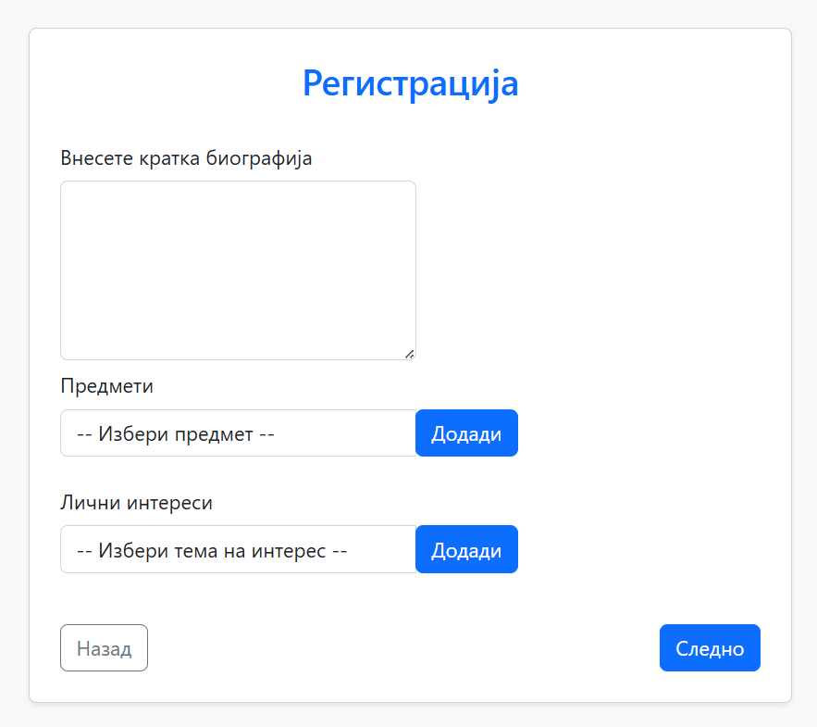The image size is (817, 727).
Task: Go back with the 'Назад' button
Action: pos(104,648)
